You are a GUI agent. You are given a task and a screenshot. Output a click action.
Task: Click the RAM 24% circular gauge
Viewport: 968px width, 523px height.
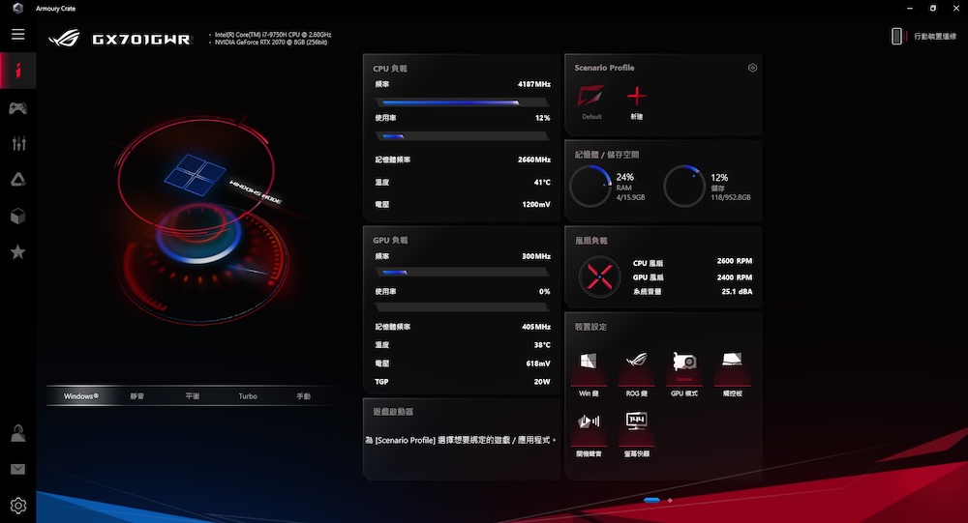click(x=590, y=186)
